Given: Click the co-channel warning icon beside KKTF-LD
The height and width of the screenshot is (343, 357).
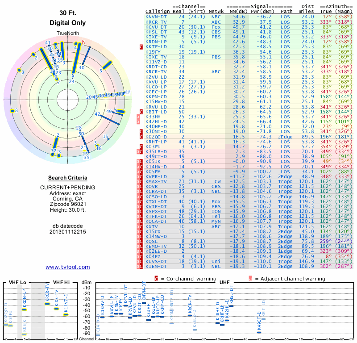Looking at the screenshot, I should tap(141, 47).
